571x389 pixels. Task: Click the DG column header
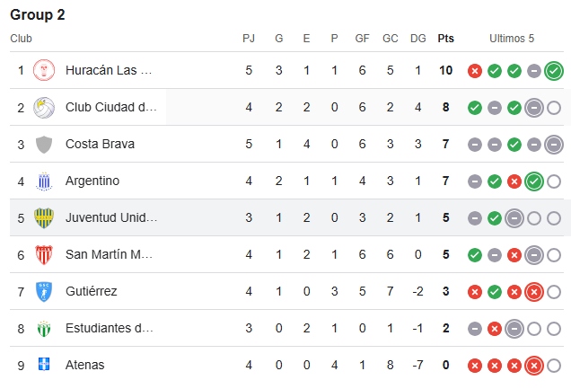(418, 39)
